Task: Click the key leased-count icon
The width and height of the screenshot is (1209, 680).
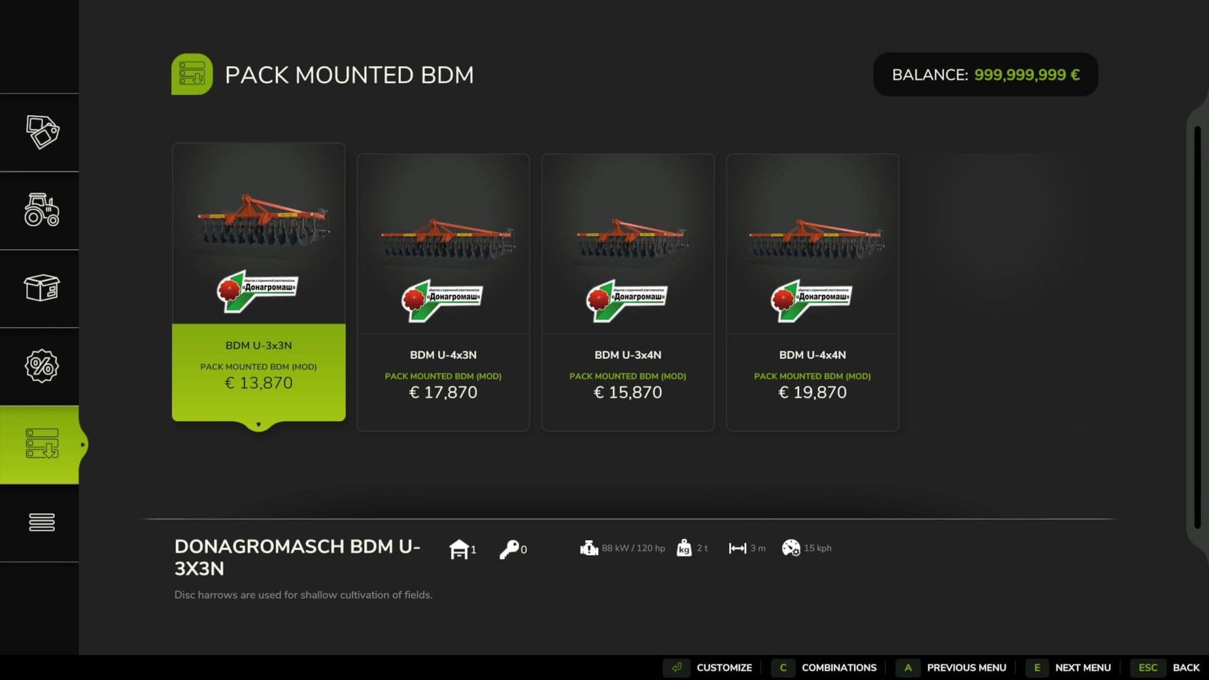Action: [509, 549]
